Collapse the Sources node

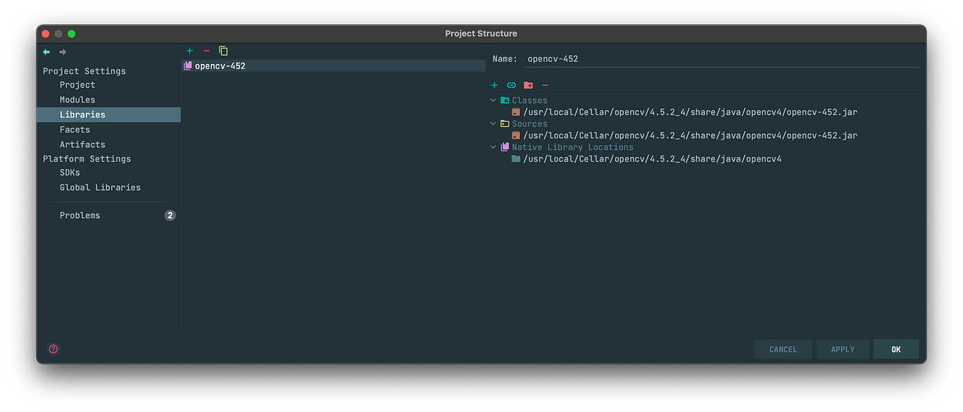point(493,124)
